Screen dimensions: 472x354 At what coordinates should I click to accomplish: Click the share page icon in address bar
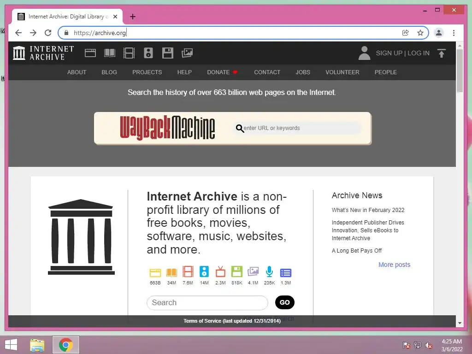(406, 33)
